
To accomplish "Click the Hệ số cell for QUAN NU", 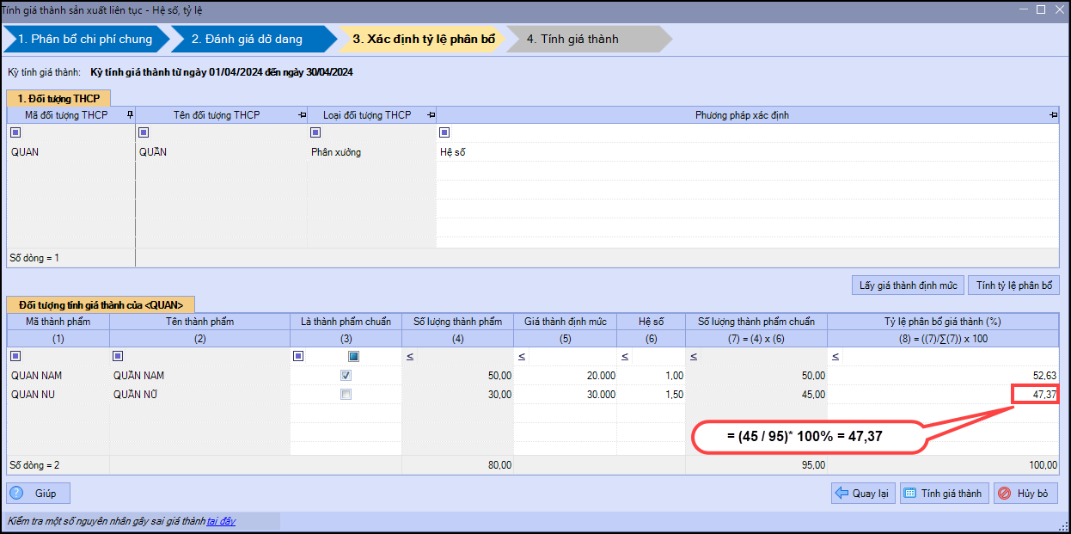I will (x=651, y=395).
